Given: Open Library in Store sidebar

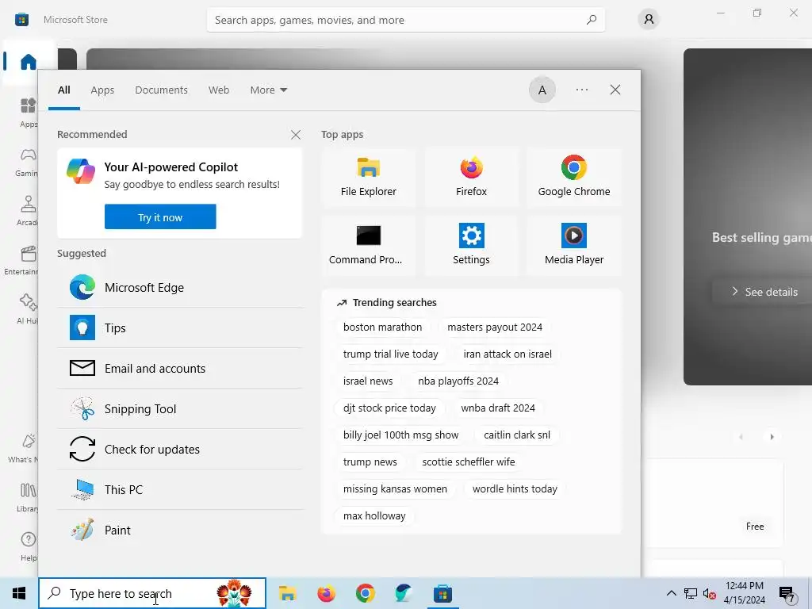Looking at the screenshot, I should [28, 496].
